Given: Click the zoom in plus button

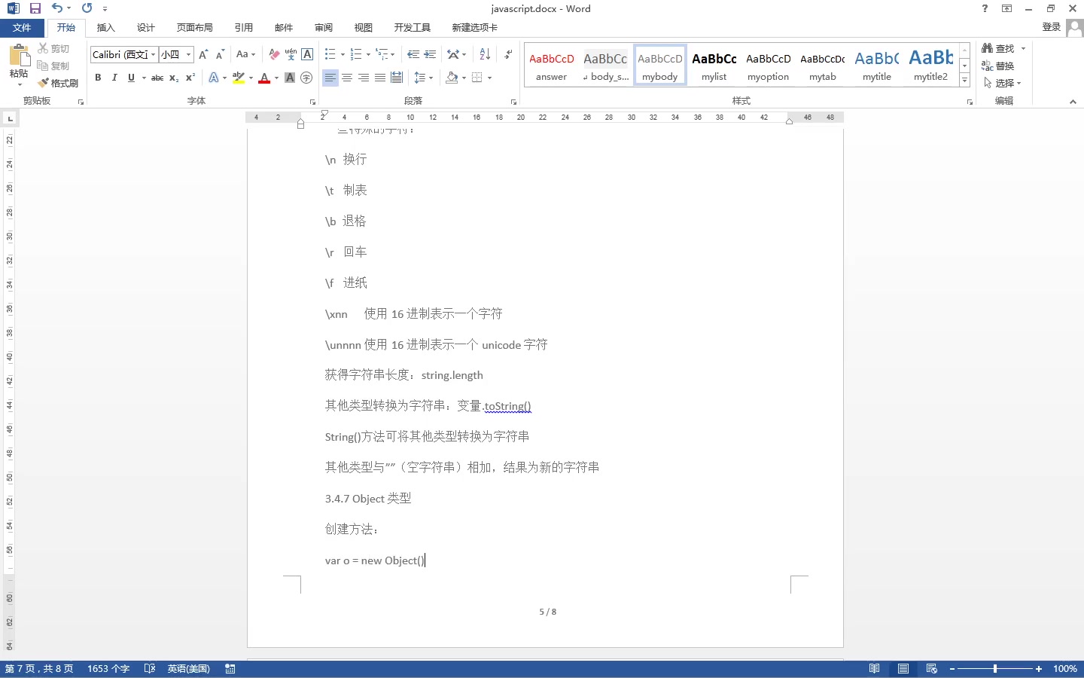Looking at the screenshot, I should (1039, 669).
